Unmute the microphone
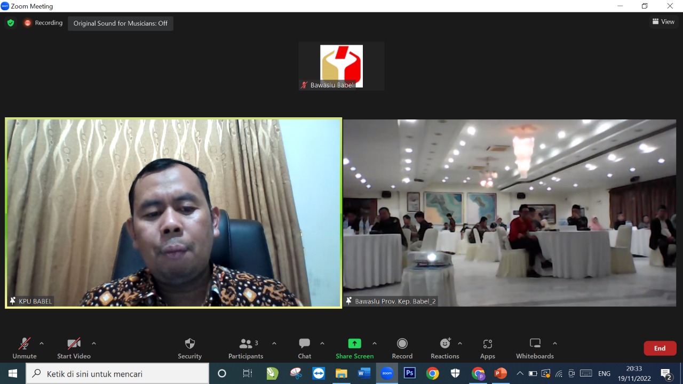The width and height of the screenshot is (683, 384). coord(25,344)
